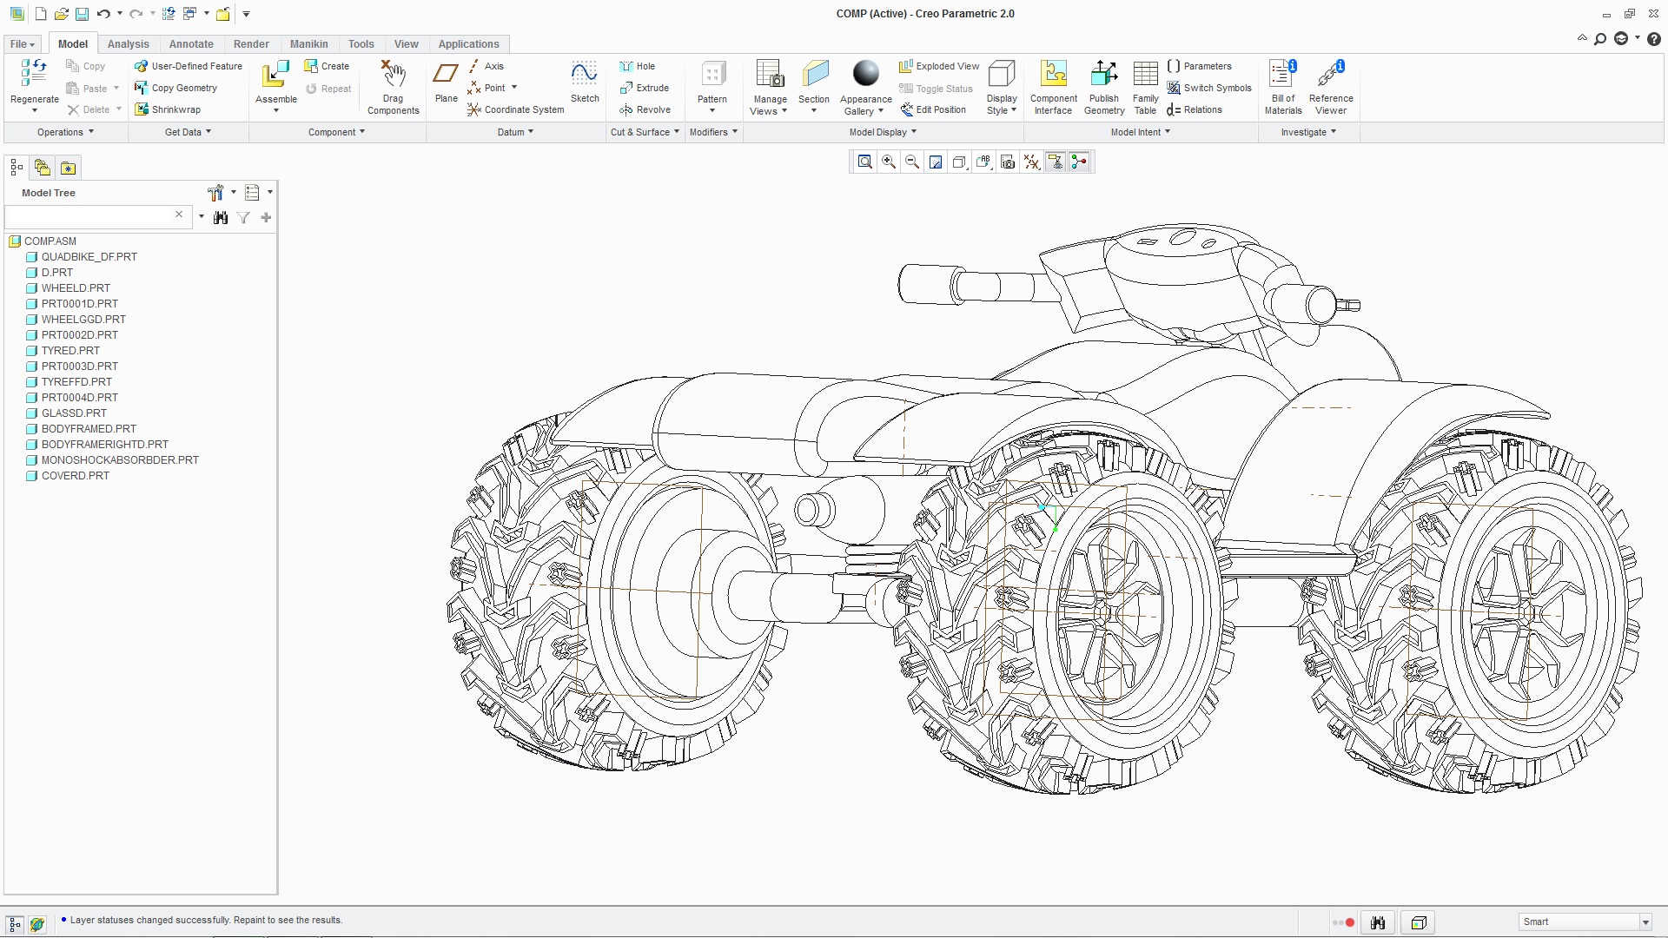Select MONOSHOCKABSORBDER.PRT in the Model Tree
Image resolution: width=1668 pixels, height=938 pixels.
[x=120, y=460]
